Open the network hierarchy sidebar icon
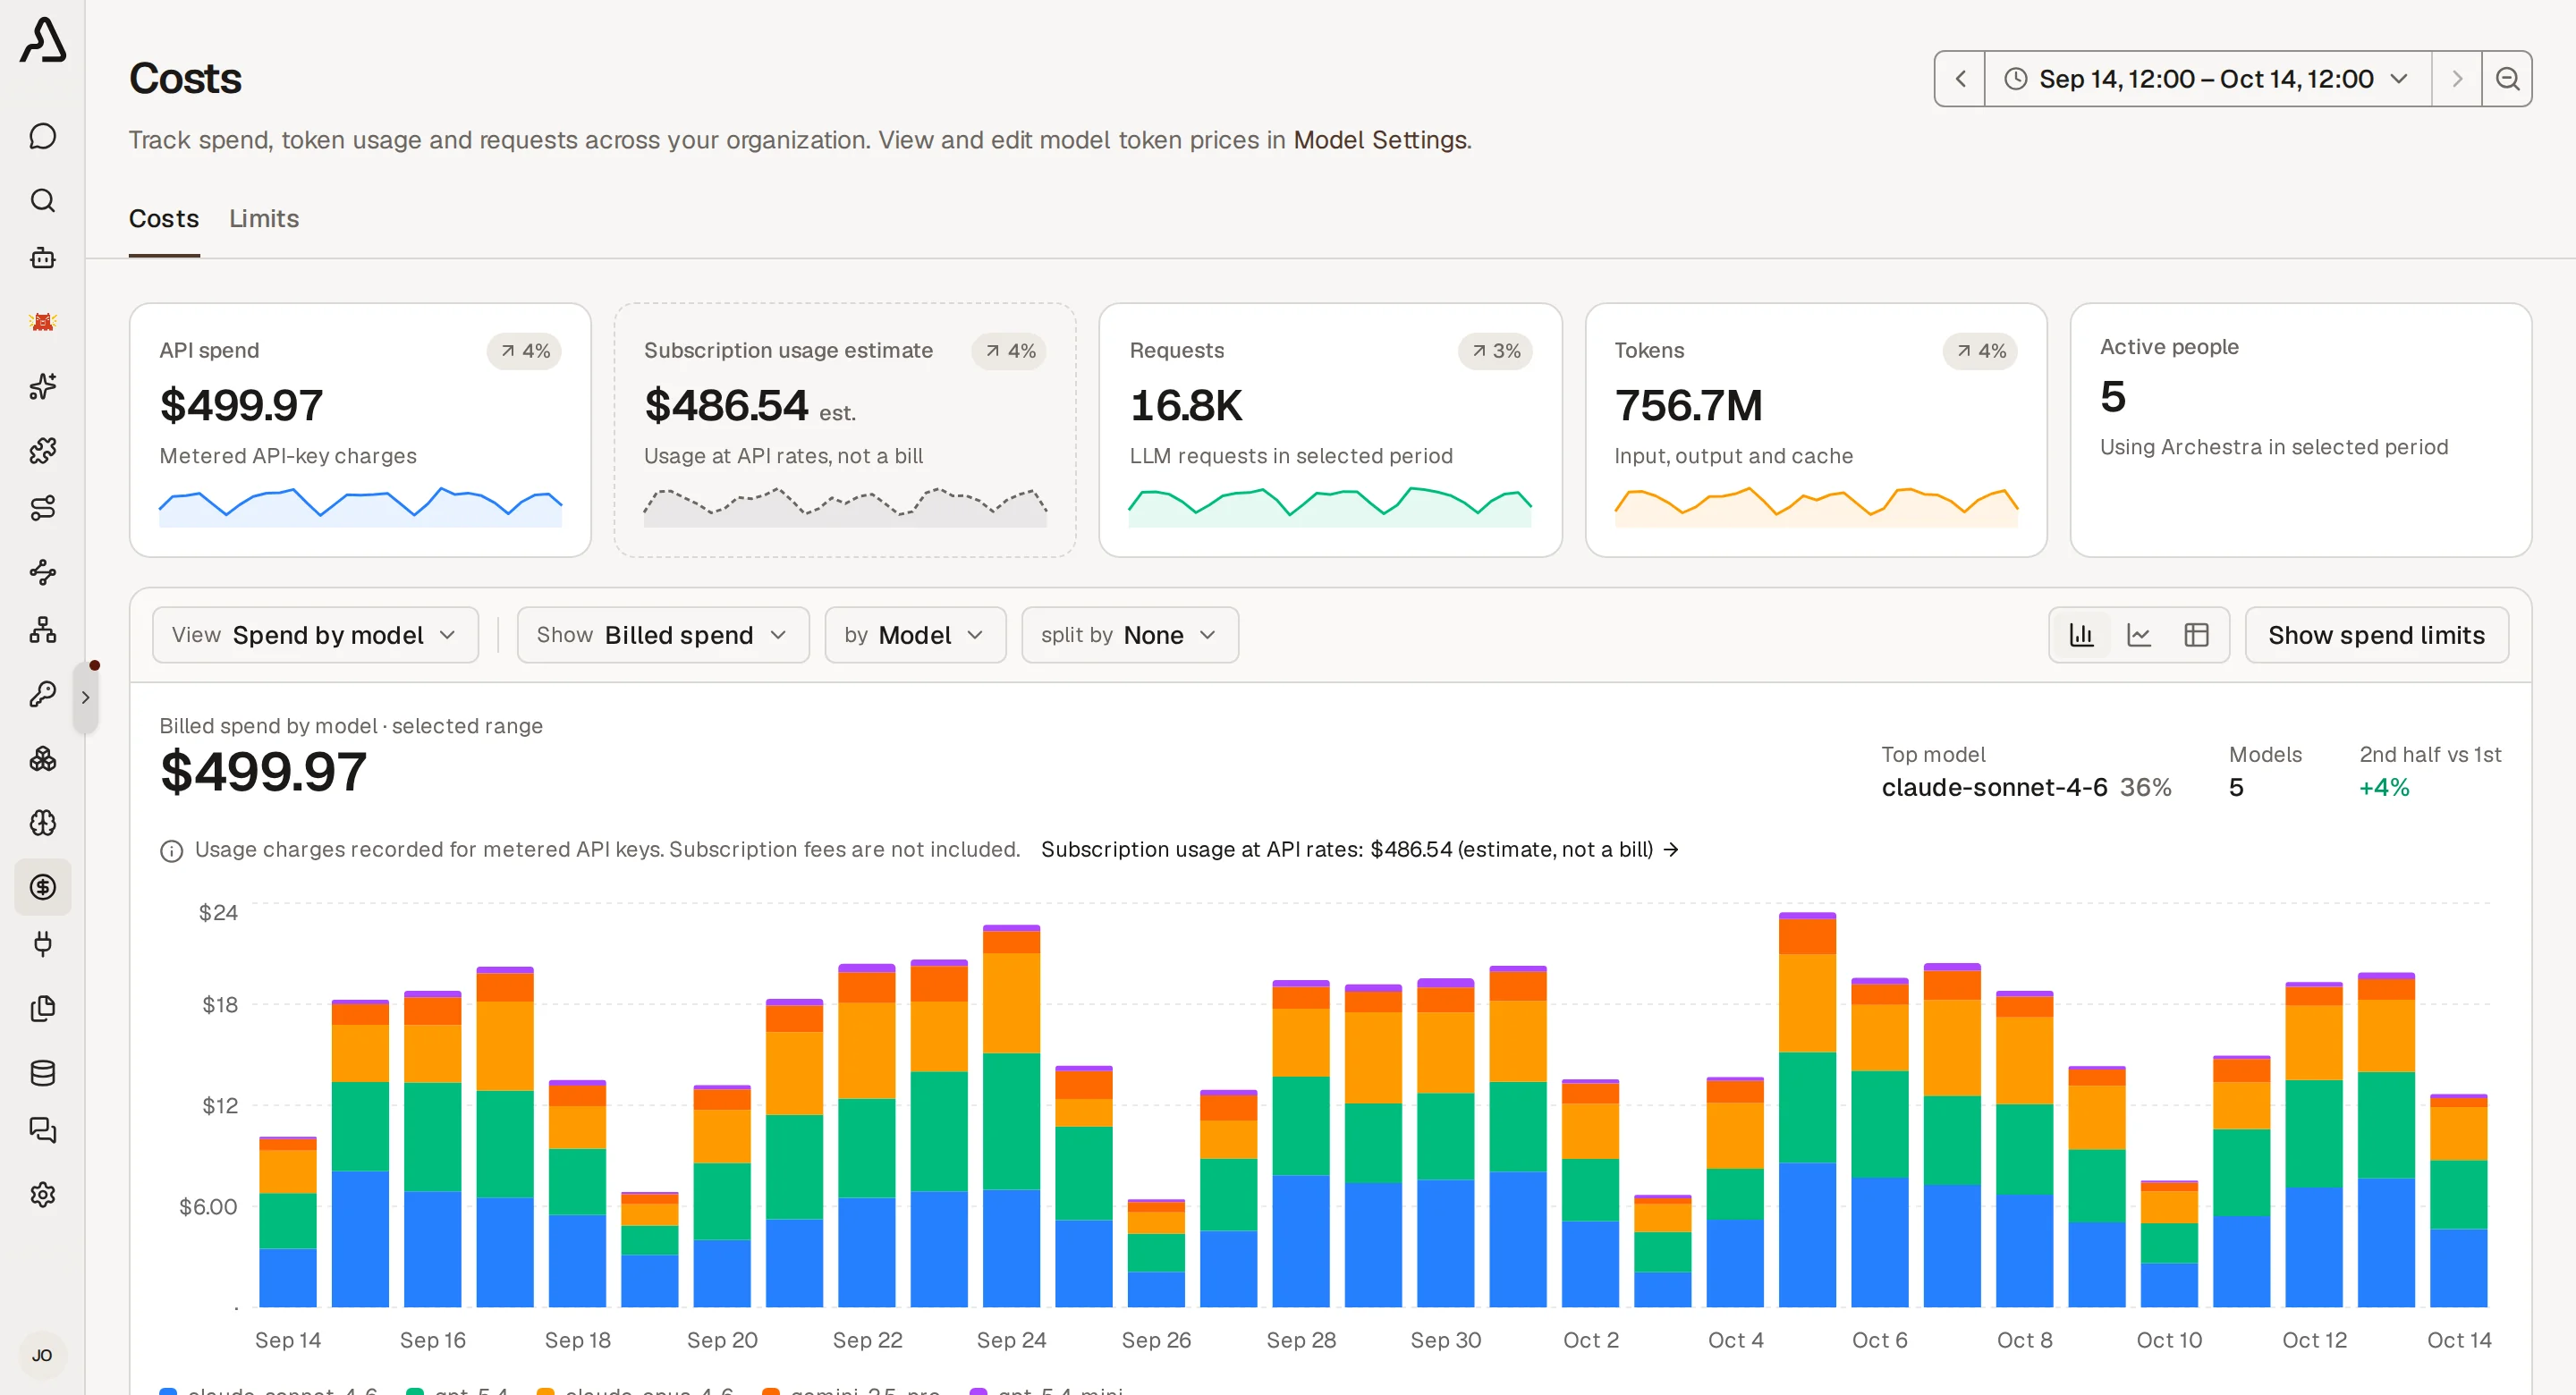 click(x=42, y=630)
